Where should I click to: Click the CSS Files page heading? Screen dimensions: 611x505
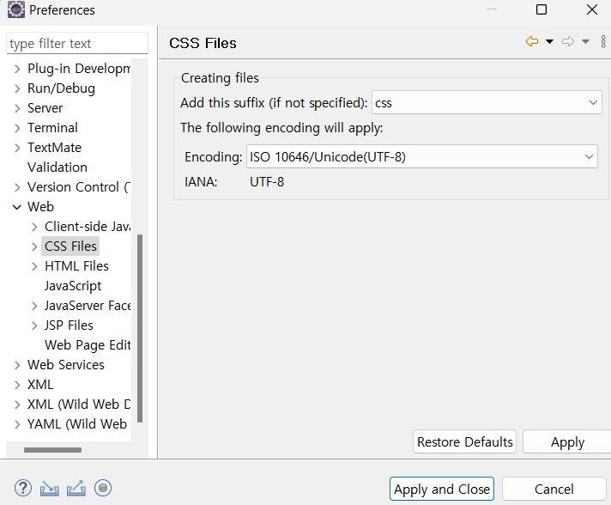pos(203,43)
